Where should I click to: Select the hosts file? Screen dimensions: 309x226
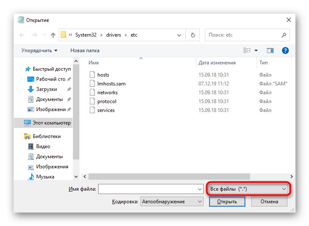coord(103,75)
